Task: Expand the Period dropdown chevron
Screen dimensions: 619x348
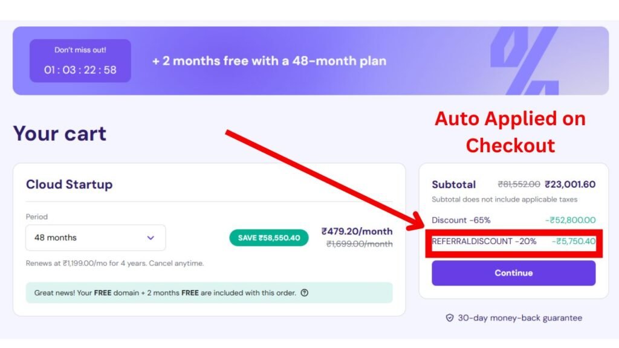Action: tap(151, 237)
